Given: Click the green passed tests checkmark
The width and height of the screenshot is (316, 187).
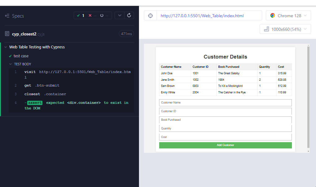Looking at the screenshot, I should 78,15.
